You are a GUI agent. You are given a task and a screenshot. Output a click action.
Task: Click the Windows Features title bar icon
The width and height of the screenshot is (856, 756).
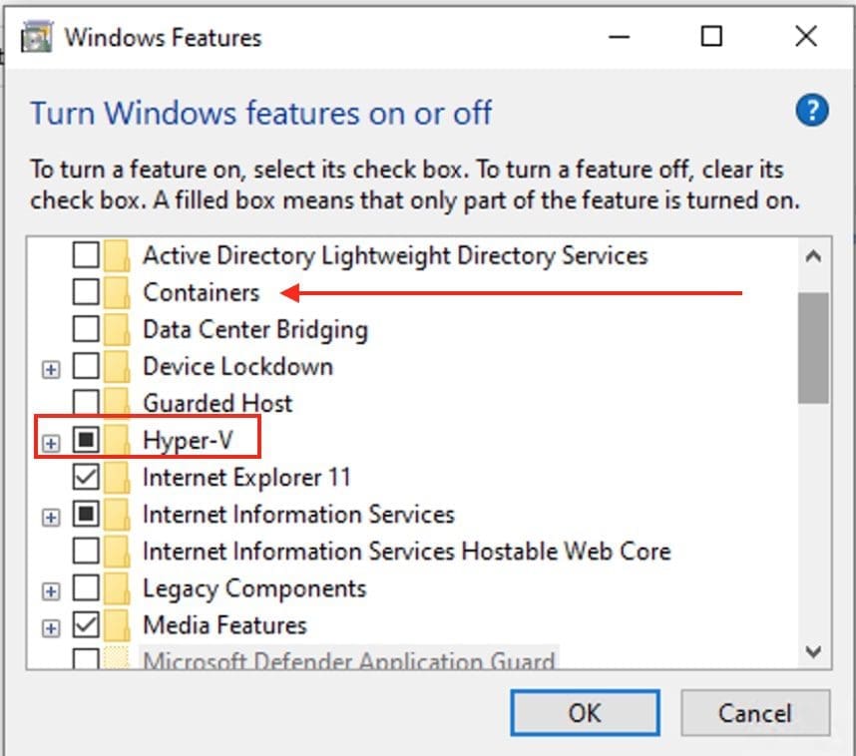click(37, 38)
